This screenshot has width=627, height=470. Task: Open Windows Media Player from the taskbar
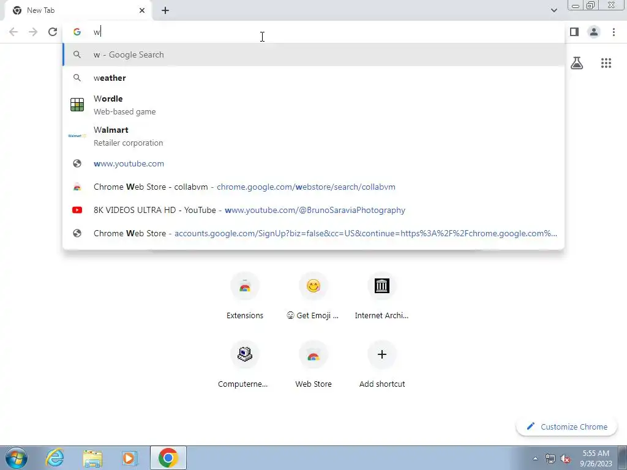129,458
